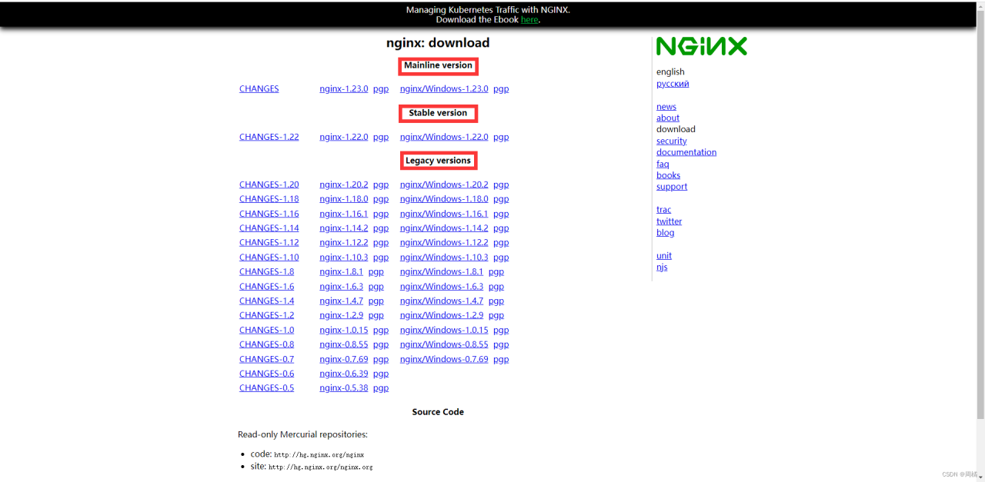Click here to download the Kubernetes Ebook

coord(529,19)
